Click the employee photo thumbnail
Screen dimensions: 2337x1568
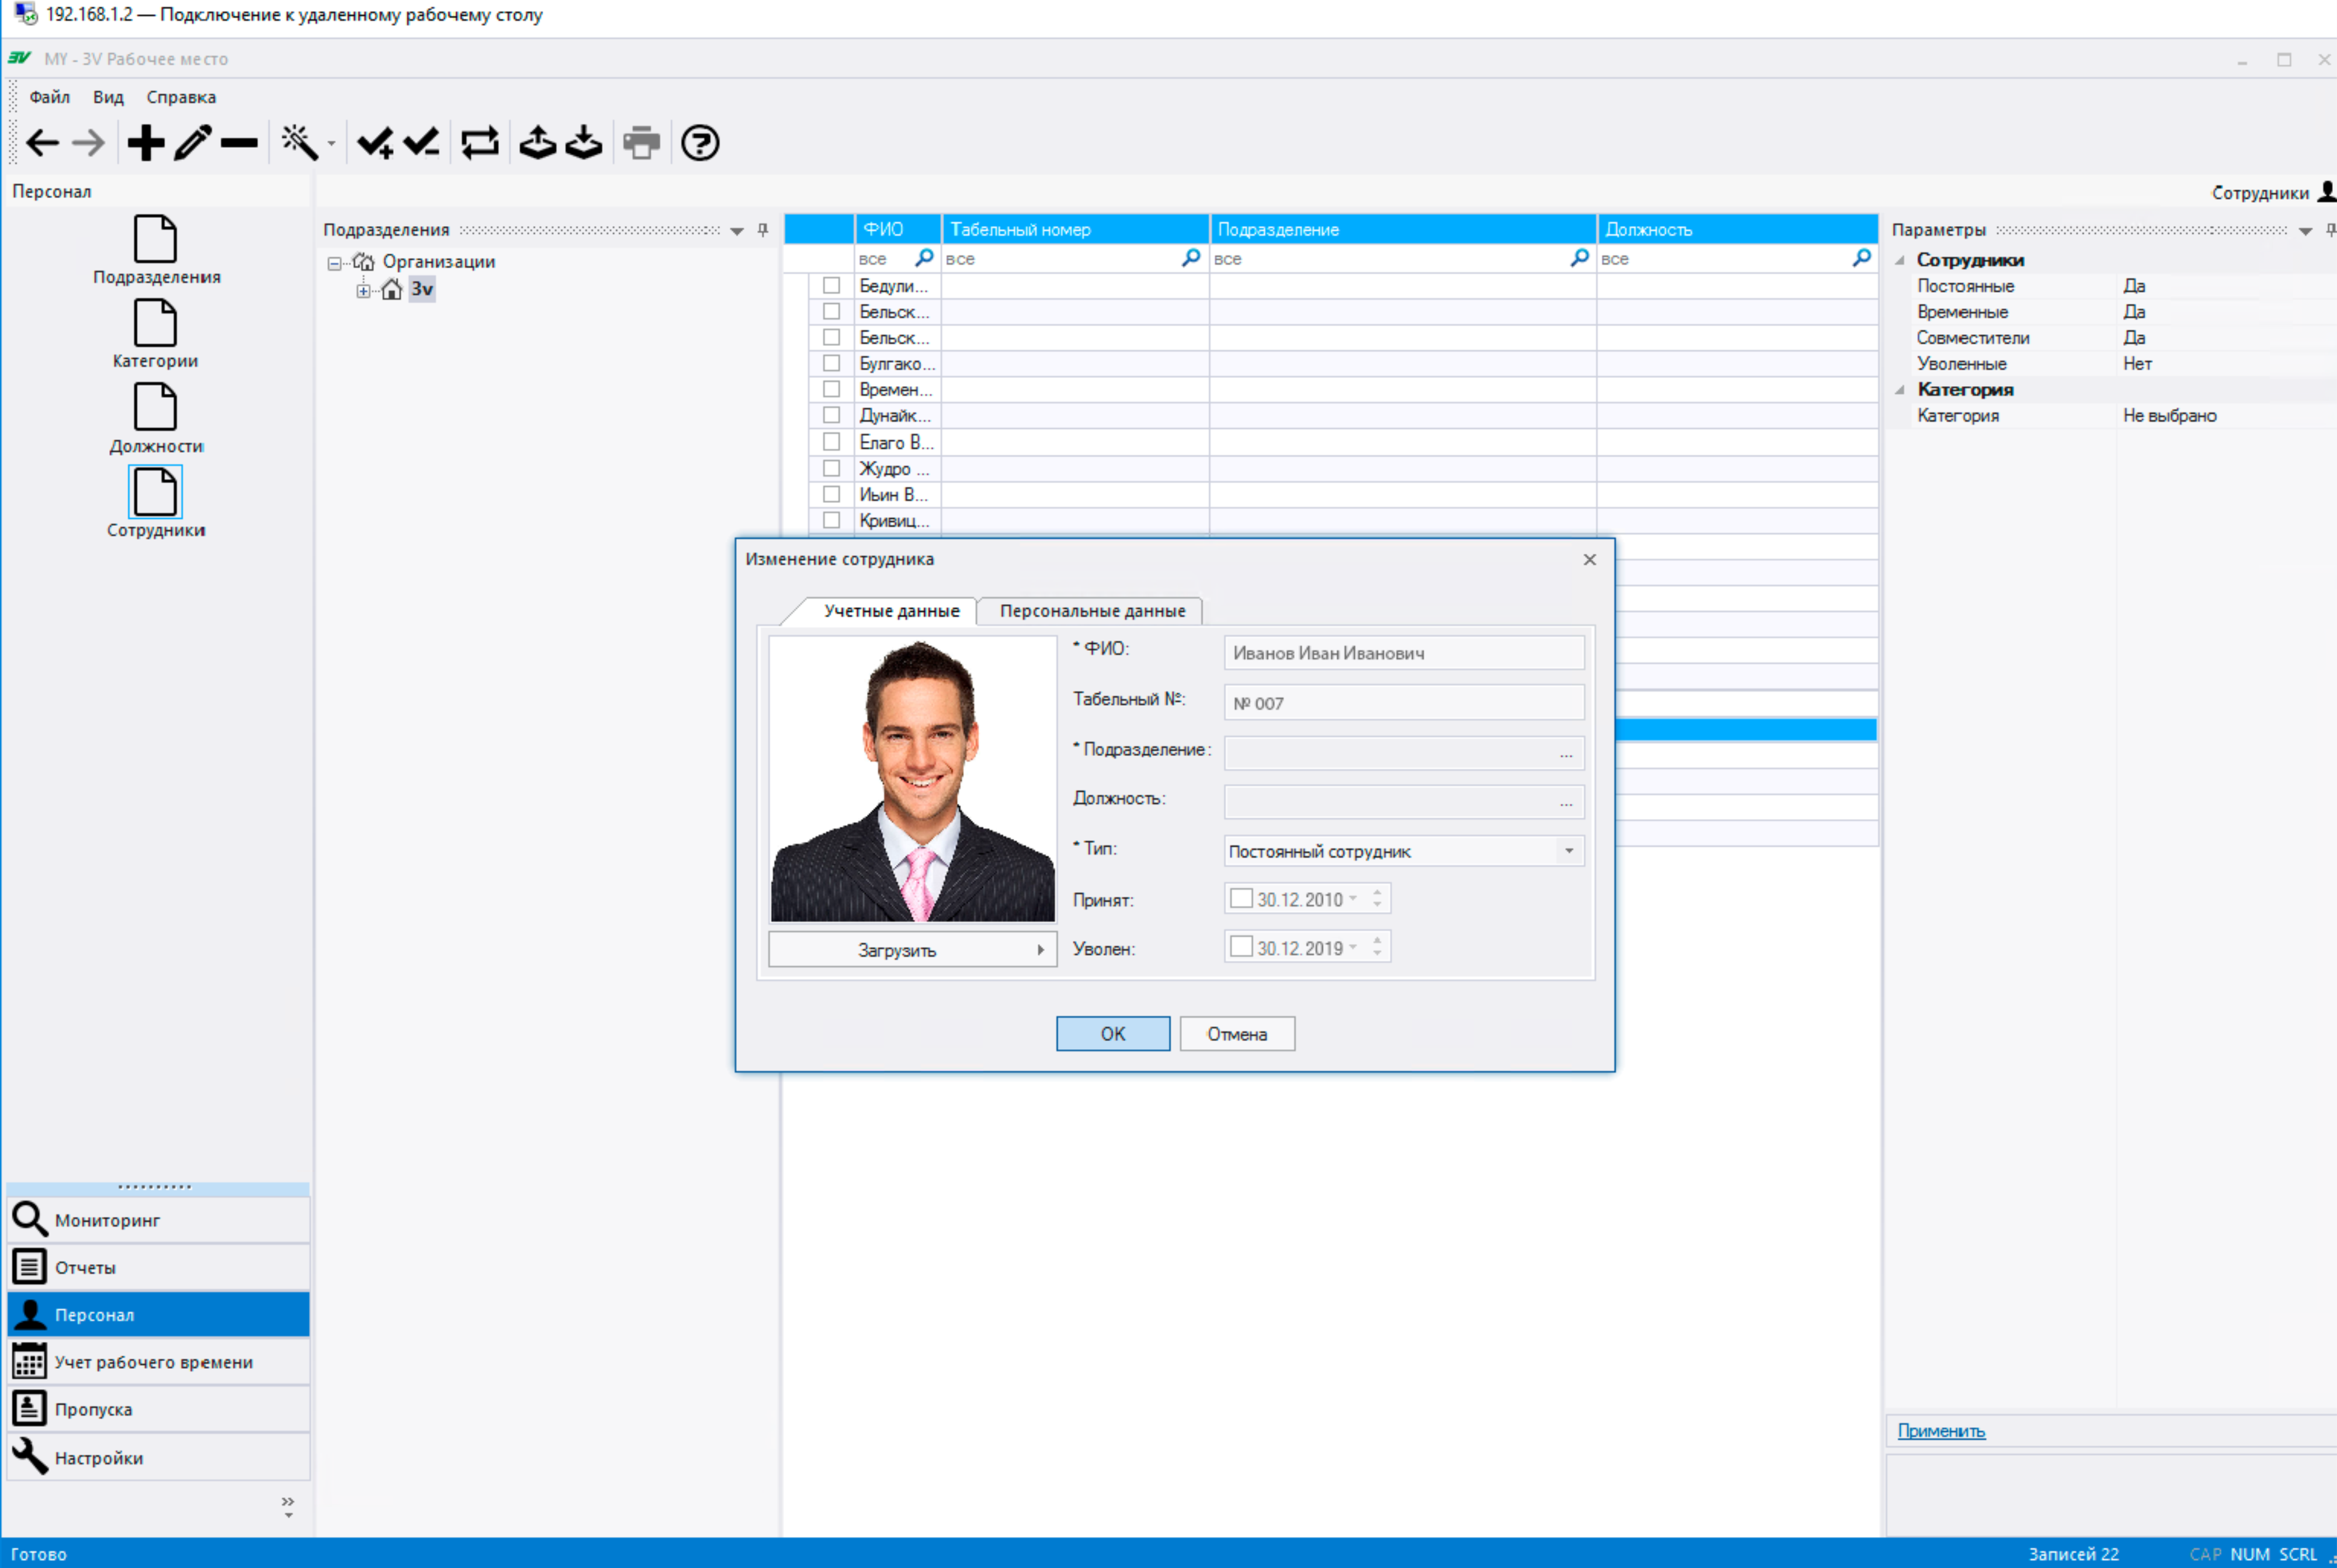pos(912,780)
